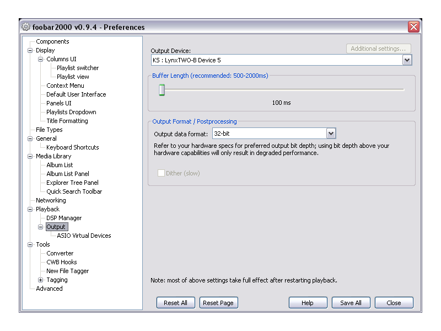Screen dimensions: 441x331
Task: Select Components in the tree
Action: tap(52, 41)
